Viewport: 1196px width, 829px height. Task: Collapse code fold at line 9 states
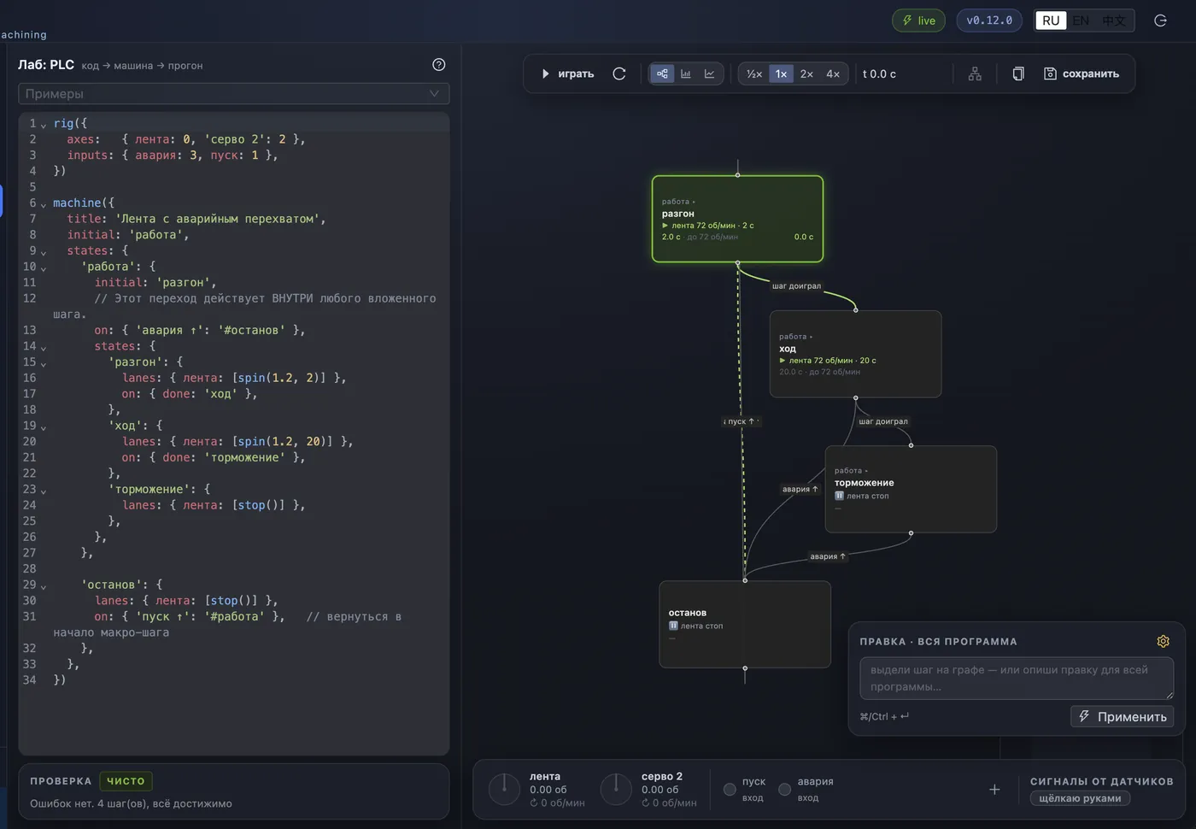click(x=44, y=252)
